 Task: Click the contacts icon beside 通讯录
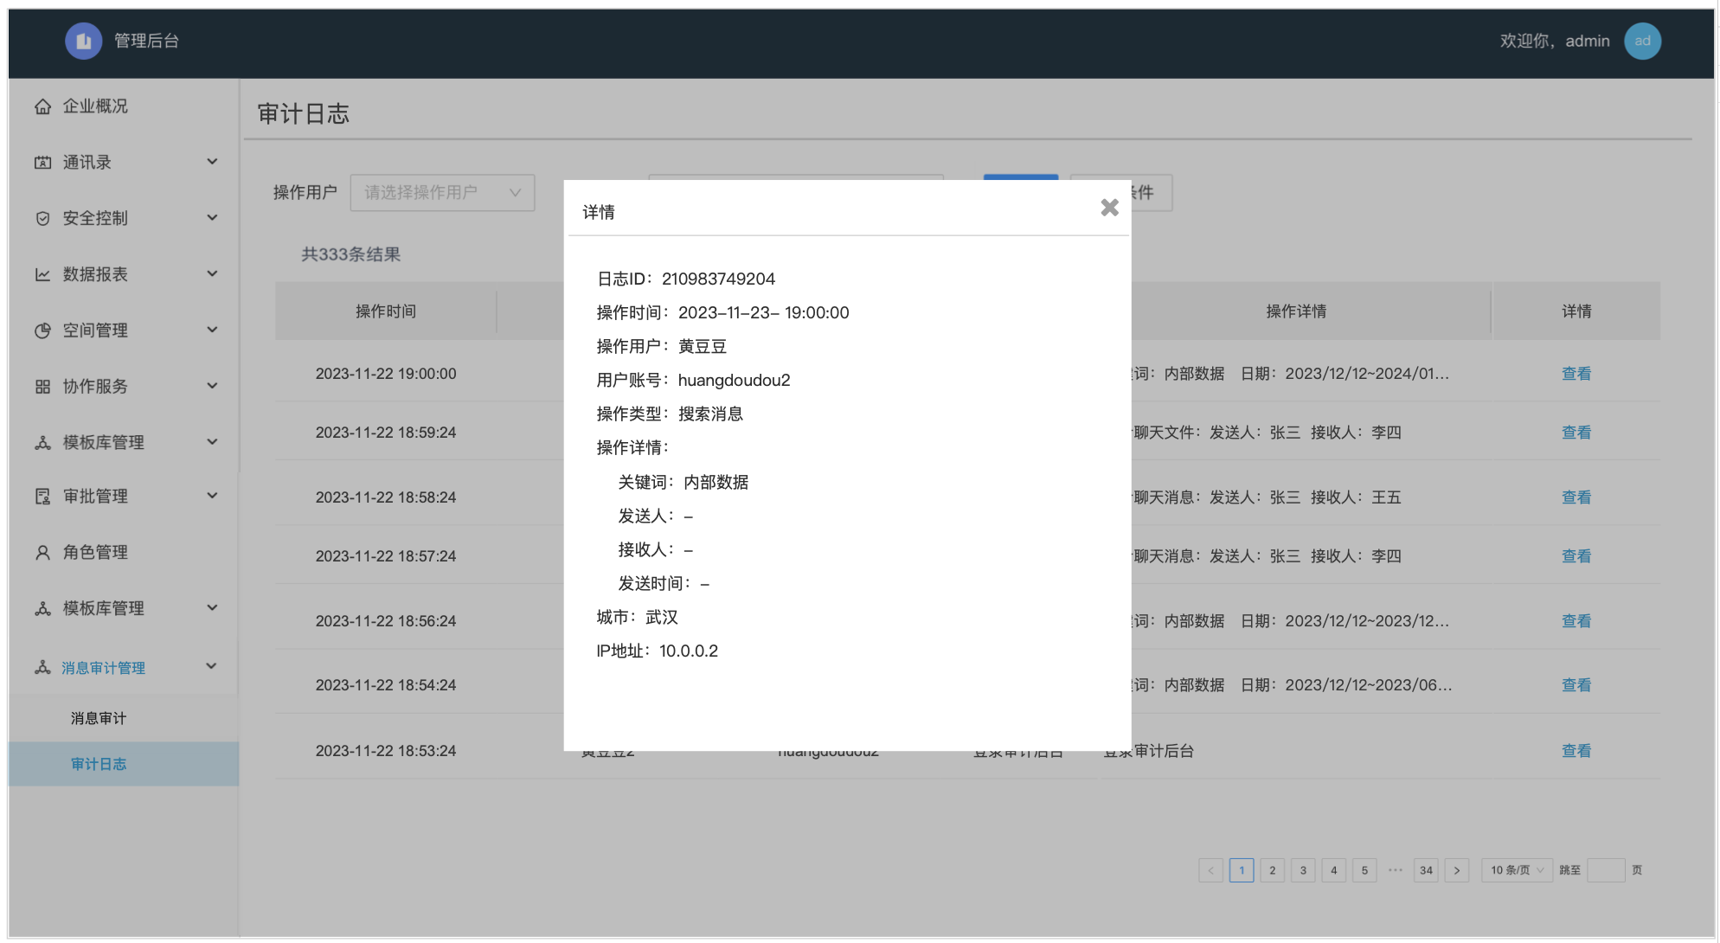42,163
